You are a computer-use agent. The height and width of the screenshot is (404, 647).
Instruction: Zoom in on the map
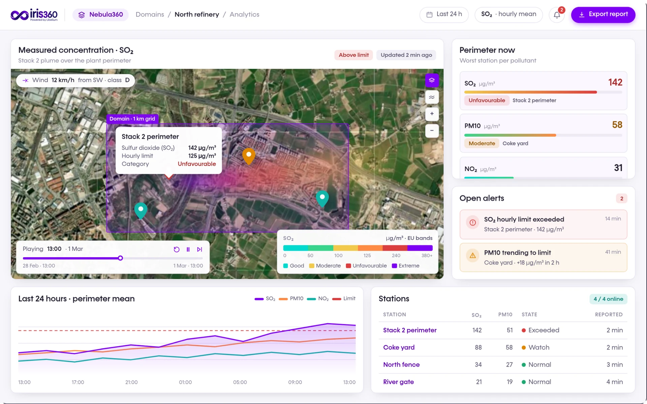pyautogui.click(x=432, y=114)
